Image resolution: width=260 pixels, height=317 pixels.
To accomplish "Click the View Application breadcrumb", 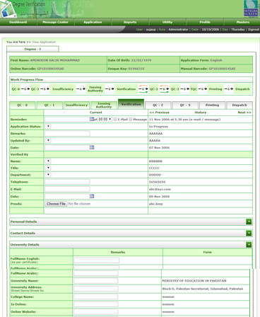I will point(44,42).
